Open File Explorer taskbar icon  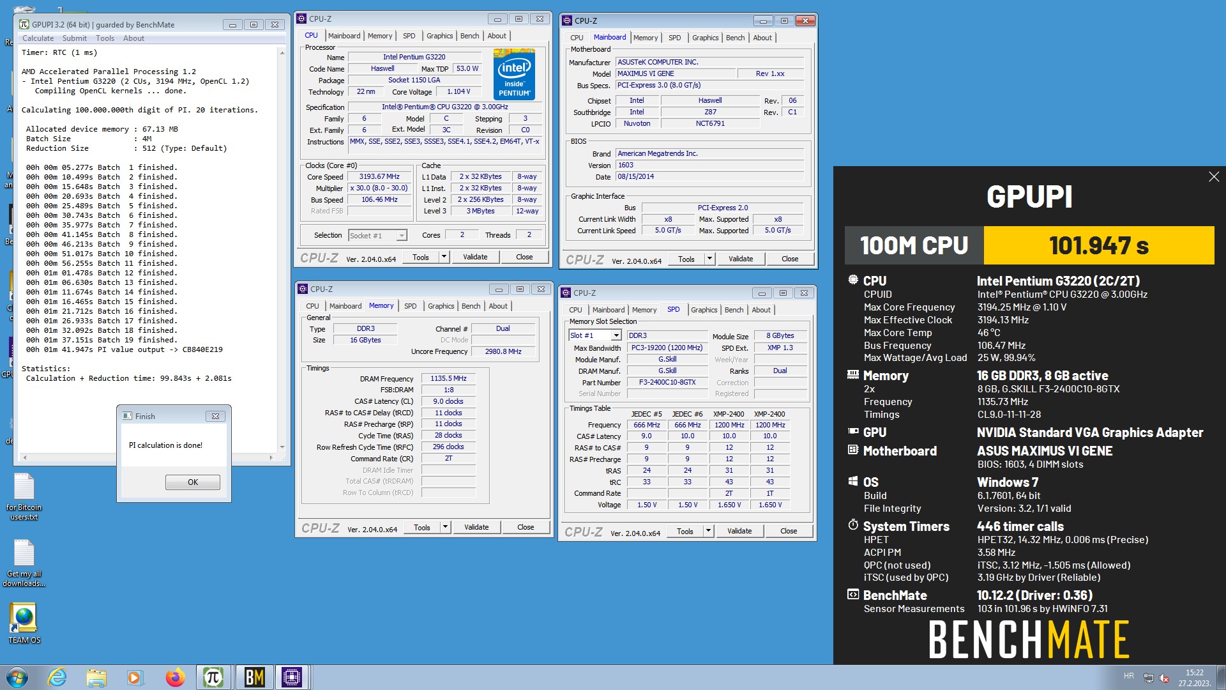click(96, 677)
